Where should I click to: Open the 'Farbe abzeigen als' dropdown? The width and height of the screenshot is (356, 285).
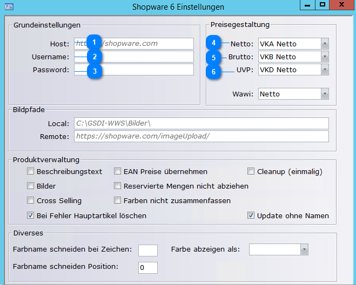pyautogui.click(x=304, y=249)
